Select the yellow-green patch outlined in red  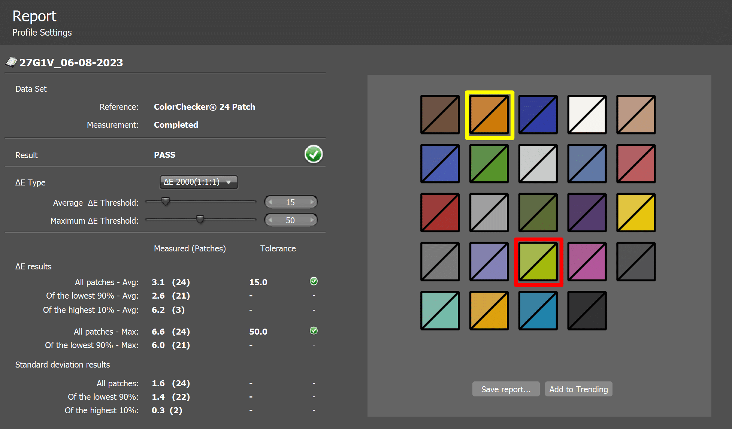[x=538, y=262]
